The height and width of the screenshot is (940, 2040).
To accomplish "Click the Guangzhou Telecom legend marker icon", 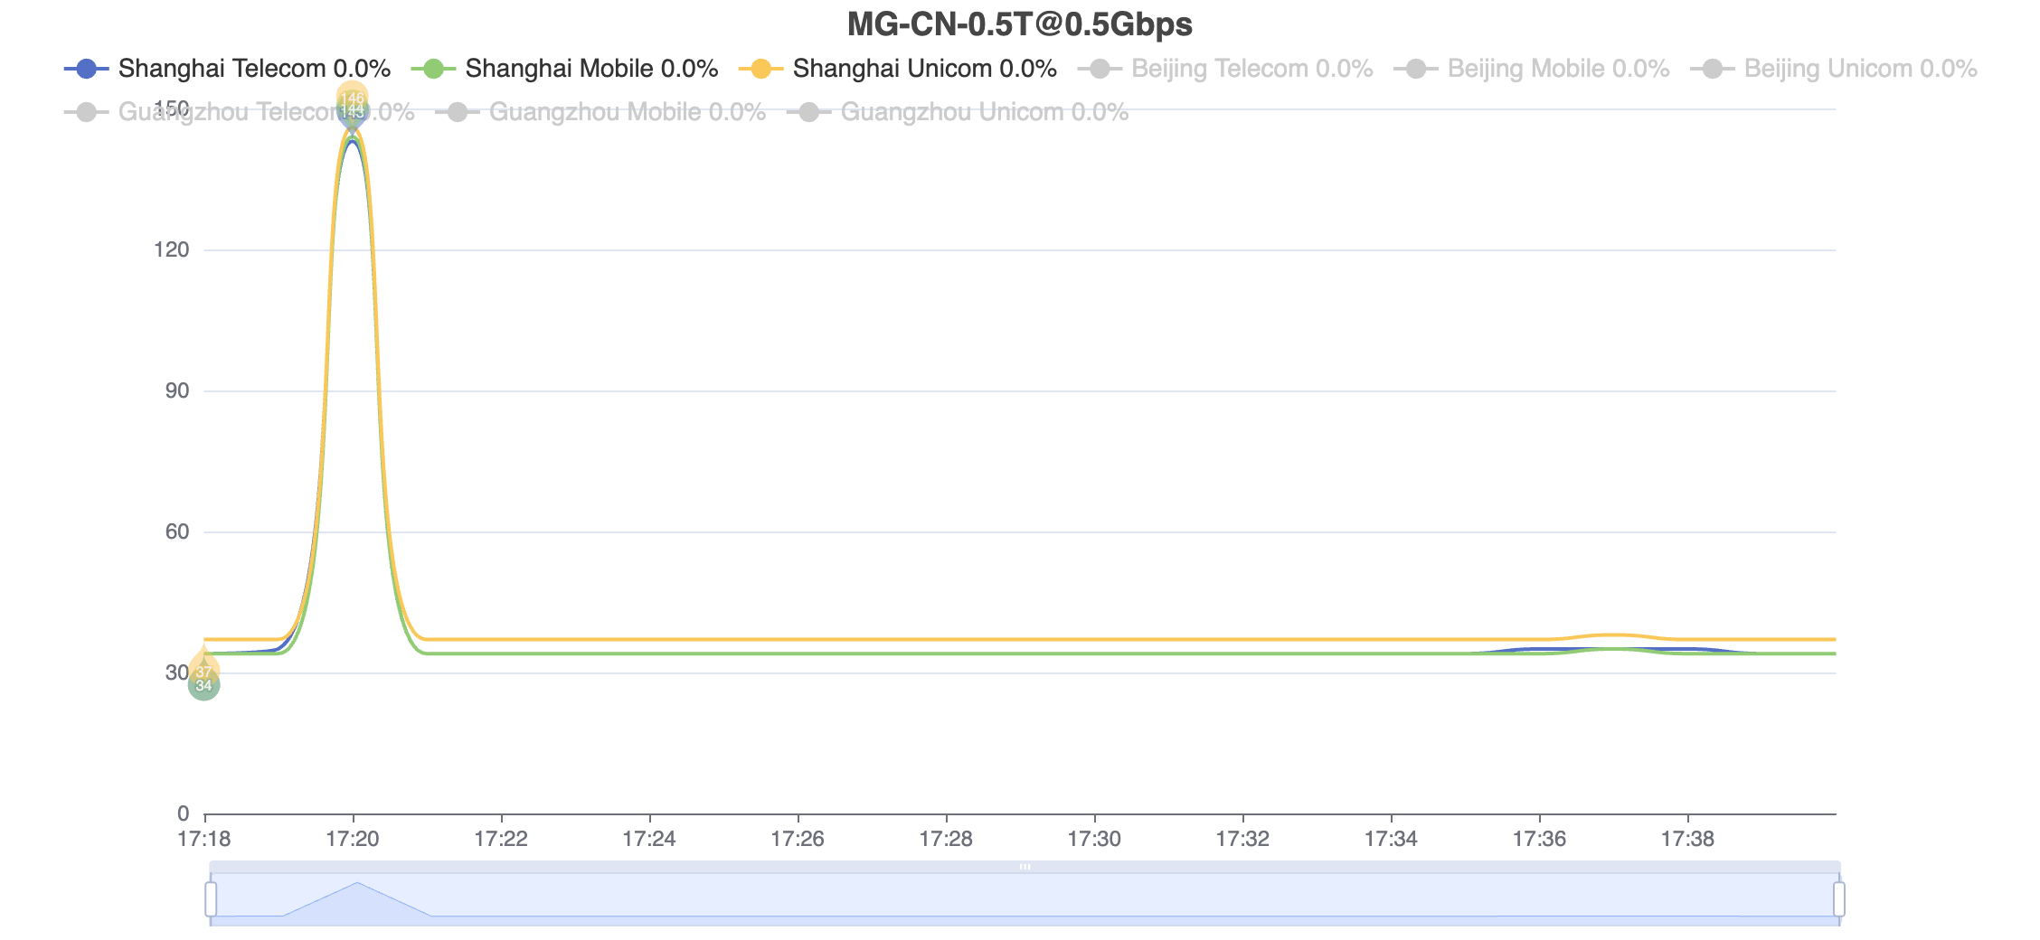I will 87,112.
